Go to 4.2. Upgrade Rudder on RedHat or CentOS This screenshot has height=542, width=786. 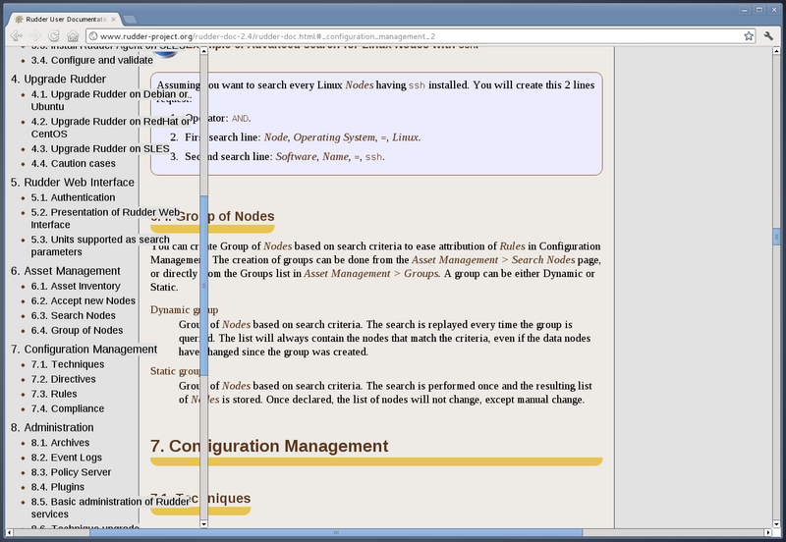point(110,128)
